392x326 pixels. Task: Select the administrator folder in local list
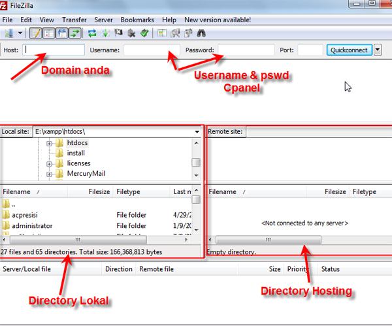(x=32, y=225)
